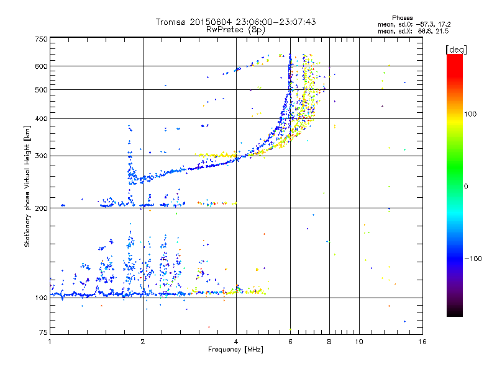Click 'mean, sd,O: -87.3, 17.2' text

click(414, 24)
